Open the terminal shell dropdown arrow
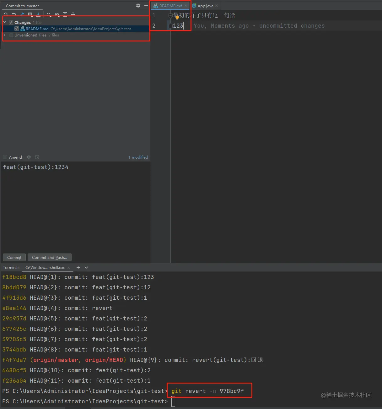 click(86, 267)
